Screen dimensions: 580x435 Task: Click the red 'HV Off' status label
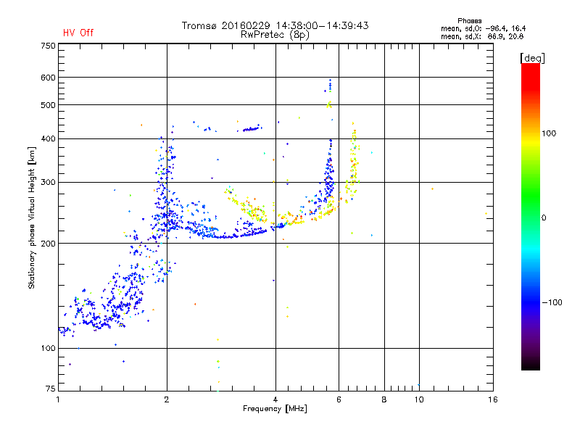click(78, 33)
